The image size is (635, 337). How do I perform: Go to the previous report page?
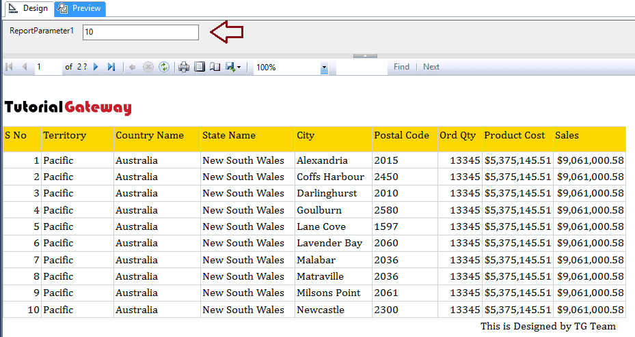point(25,67)
